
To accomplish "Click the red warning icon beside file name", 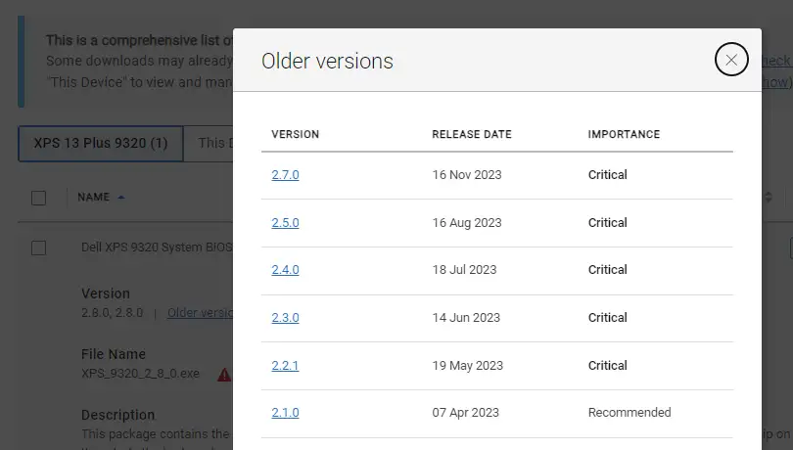I will point(224,374).
